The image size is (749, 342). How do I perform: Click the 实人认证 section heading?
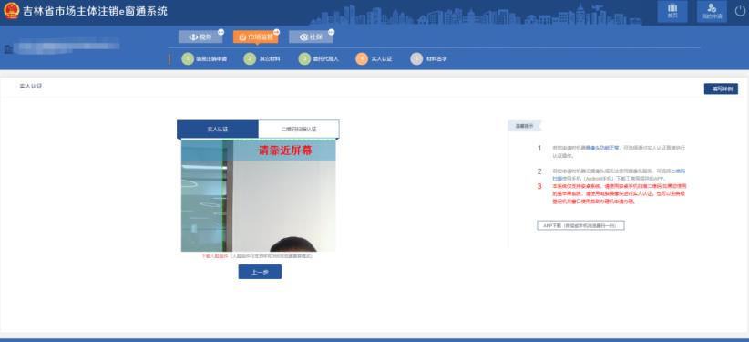point(31,87)
